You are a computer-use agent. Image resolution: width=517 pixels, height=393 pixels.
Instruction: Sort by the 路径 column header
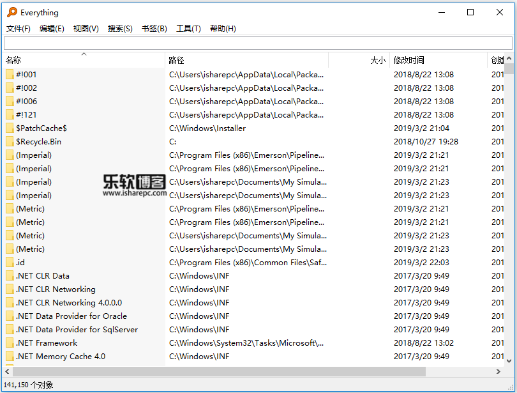(246, 60)
